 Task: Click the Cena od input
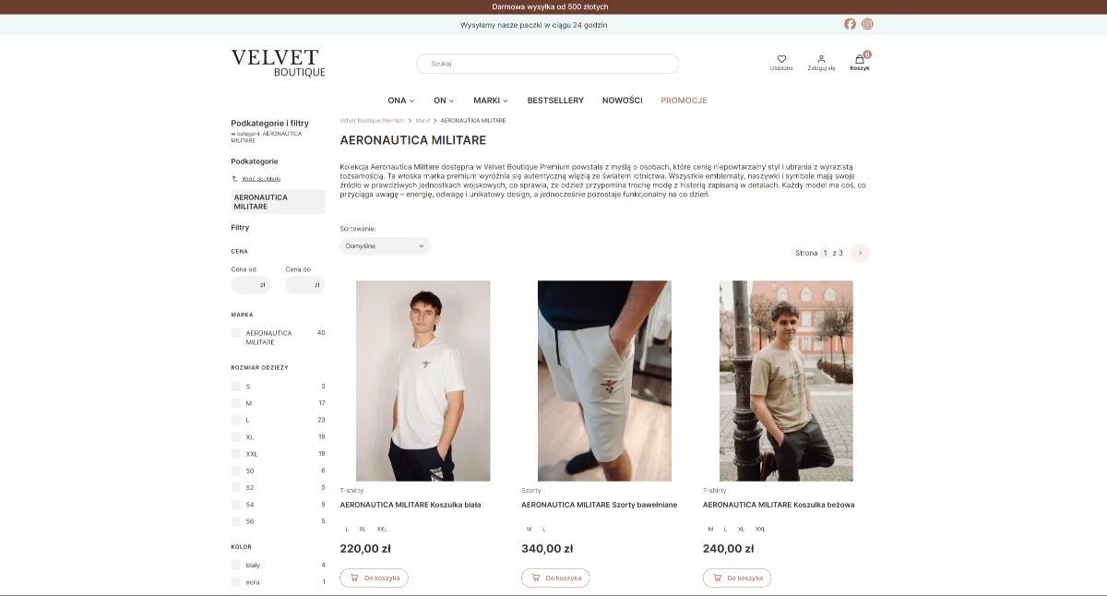point(251,285)
